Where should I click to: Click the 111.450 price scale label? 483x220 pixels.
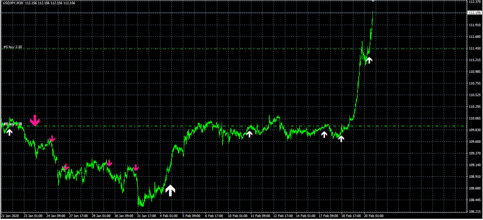(475, 48)
